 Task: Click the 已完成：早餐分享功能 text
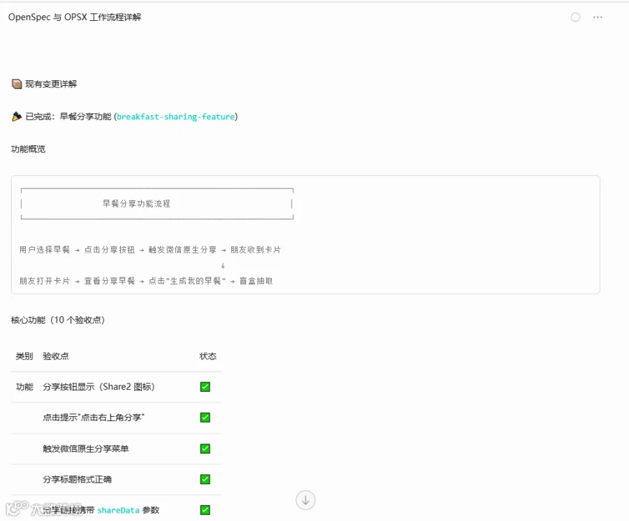(x=68, y=117)
